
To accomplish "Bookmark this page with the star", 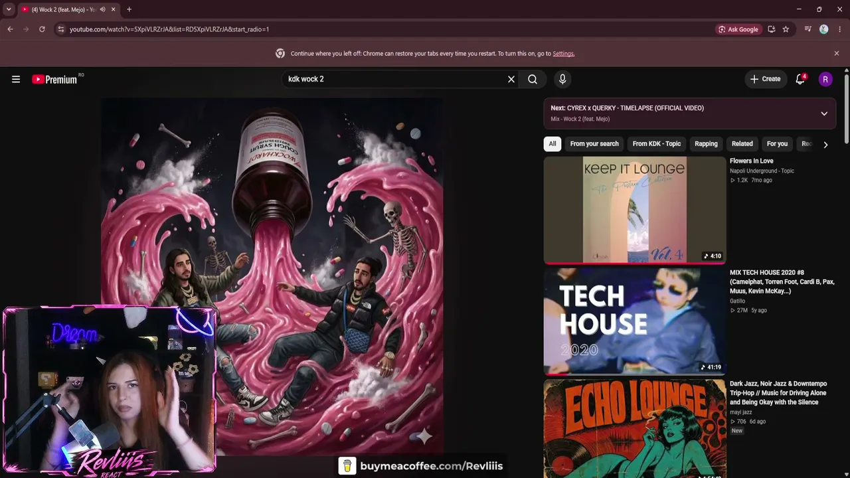I will click(x=786, y=29).
